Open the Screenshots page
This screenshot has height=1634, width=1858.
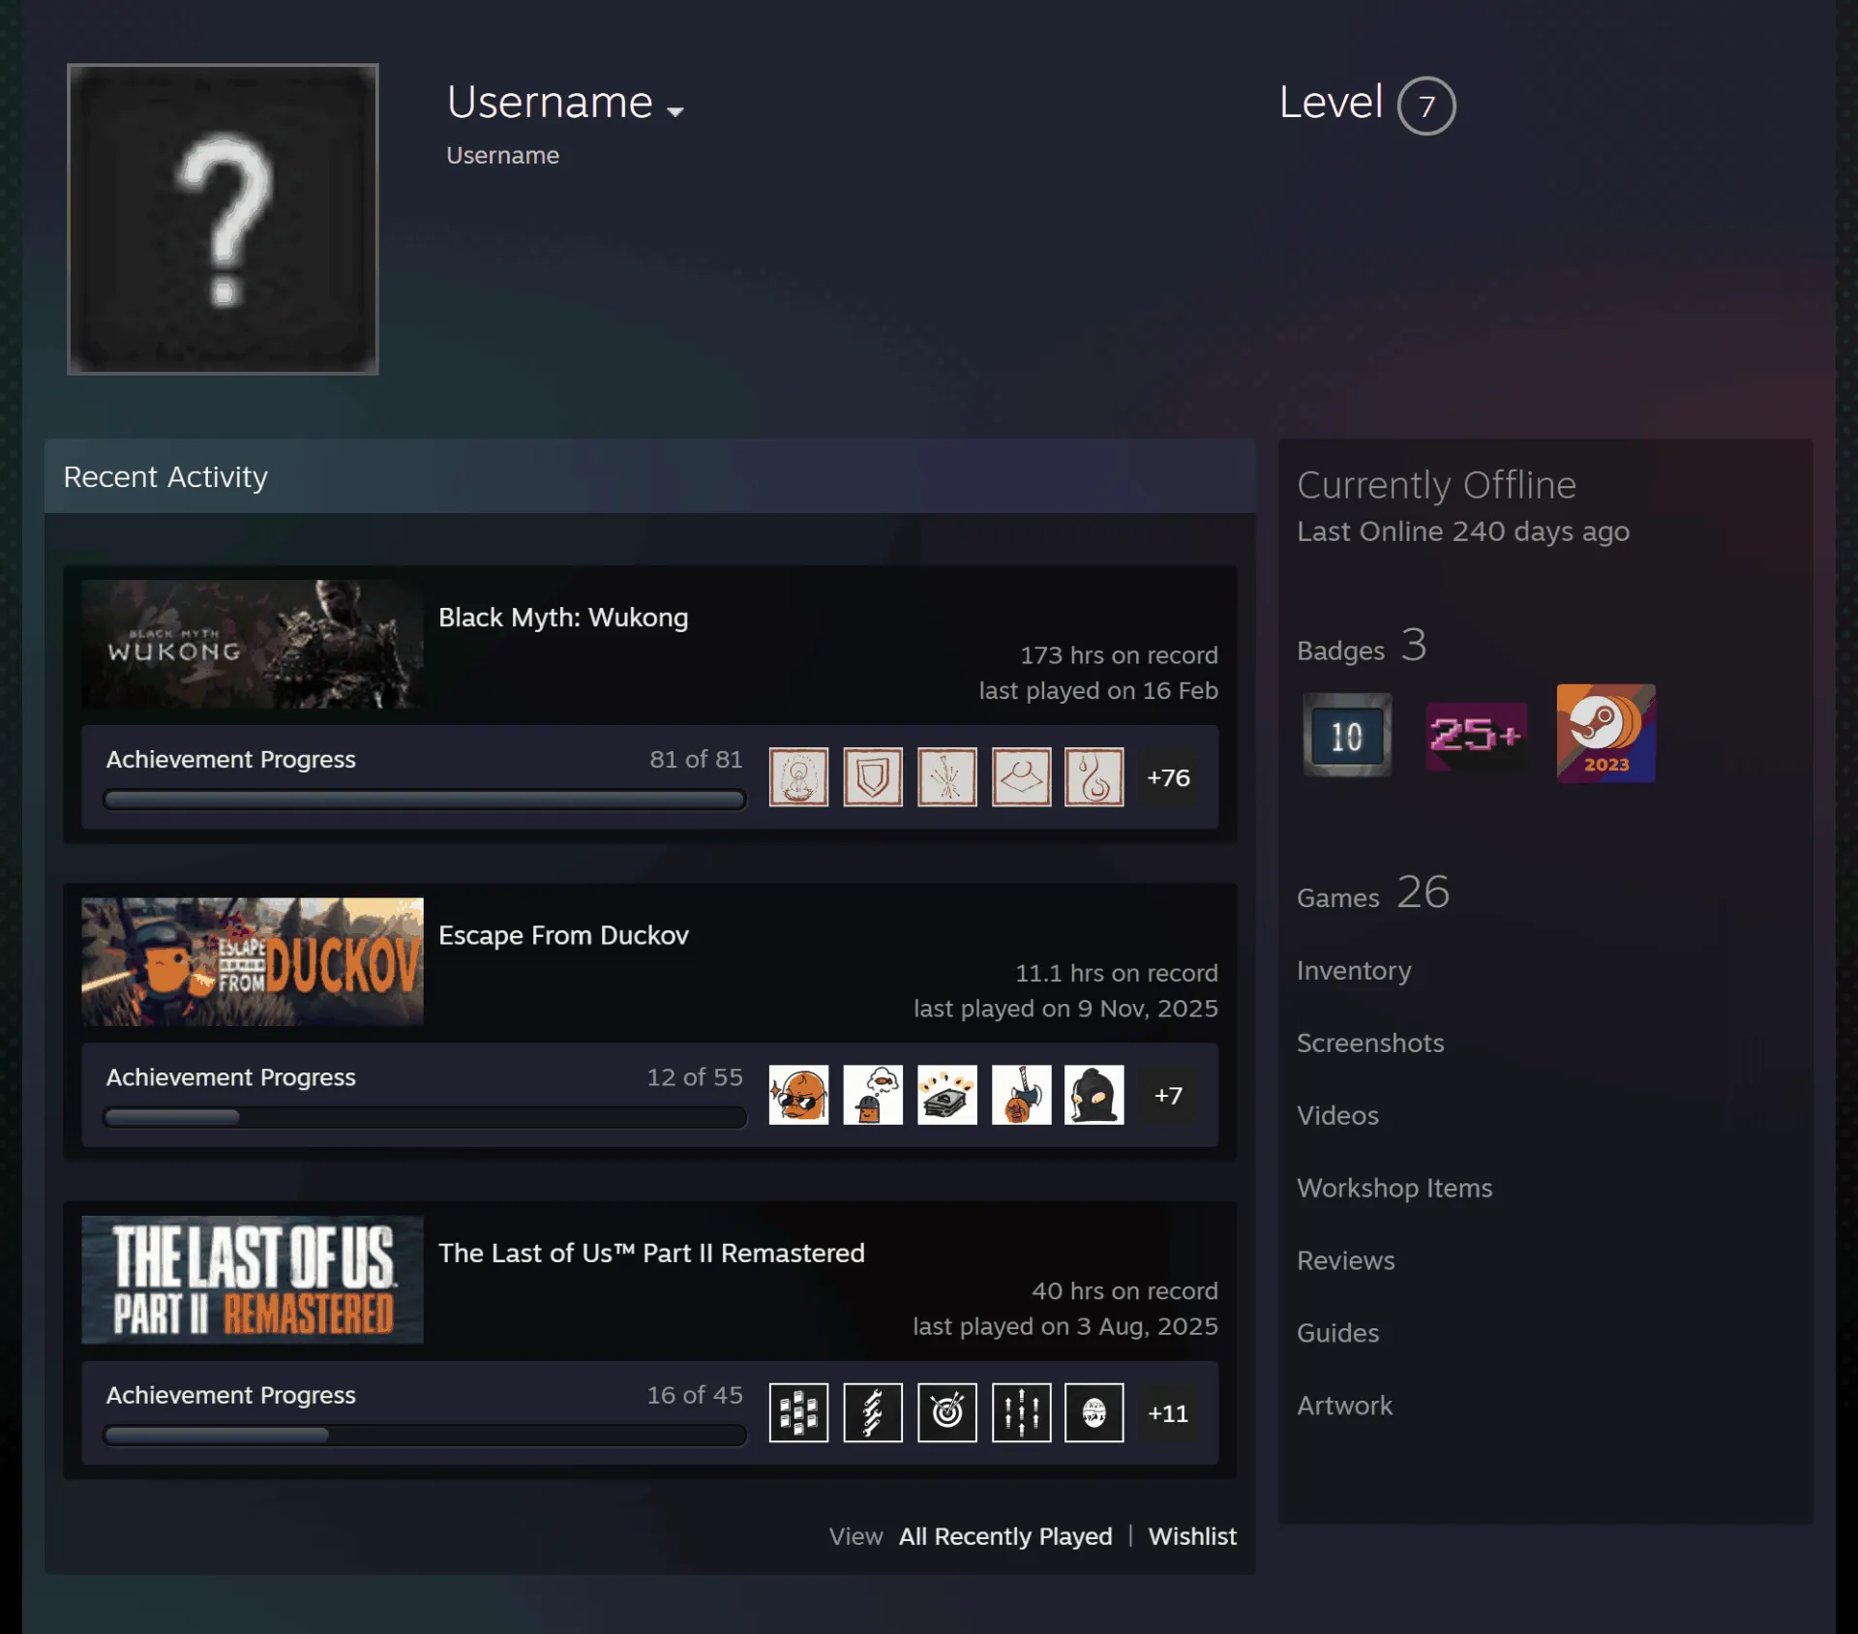tap(1370, 1043)
